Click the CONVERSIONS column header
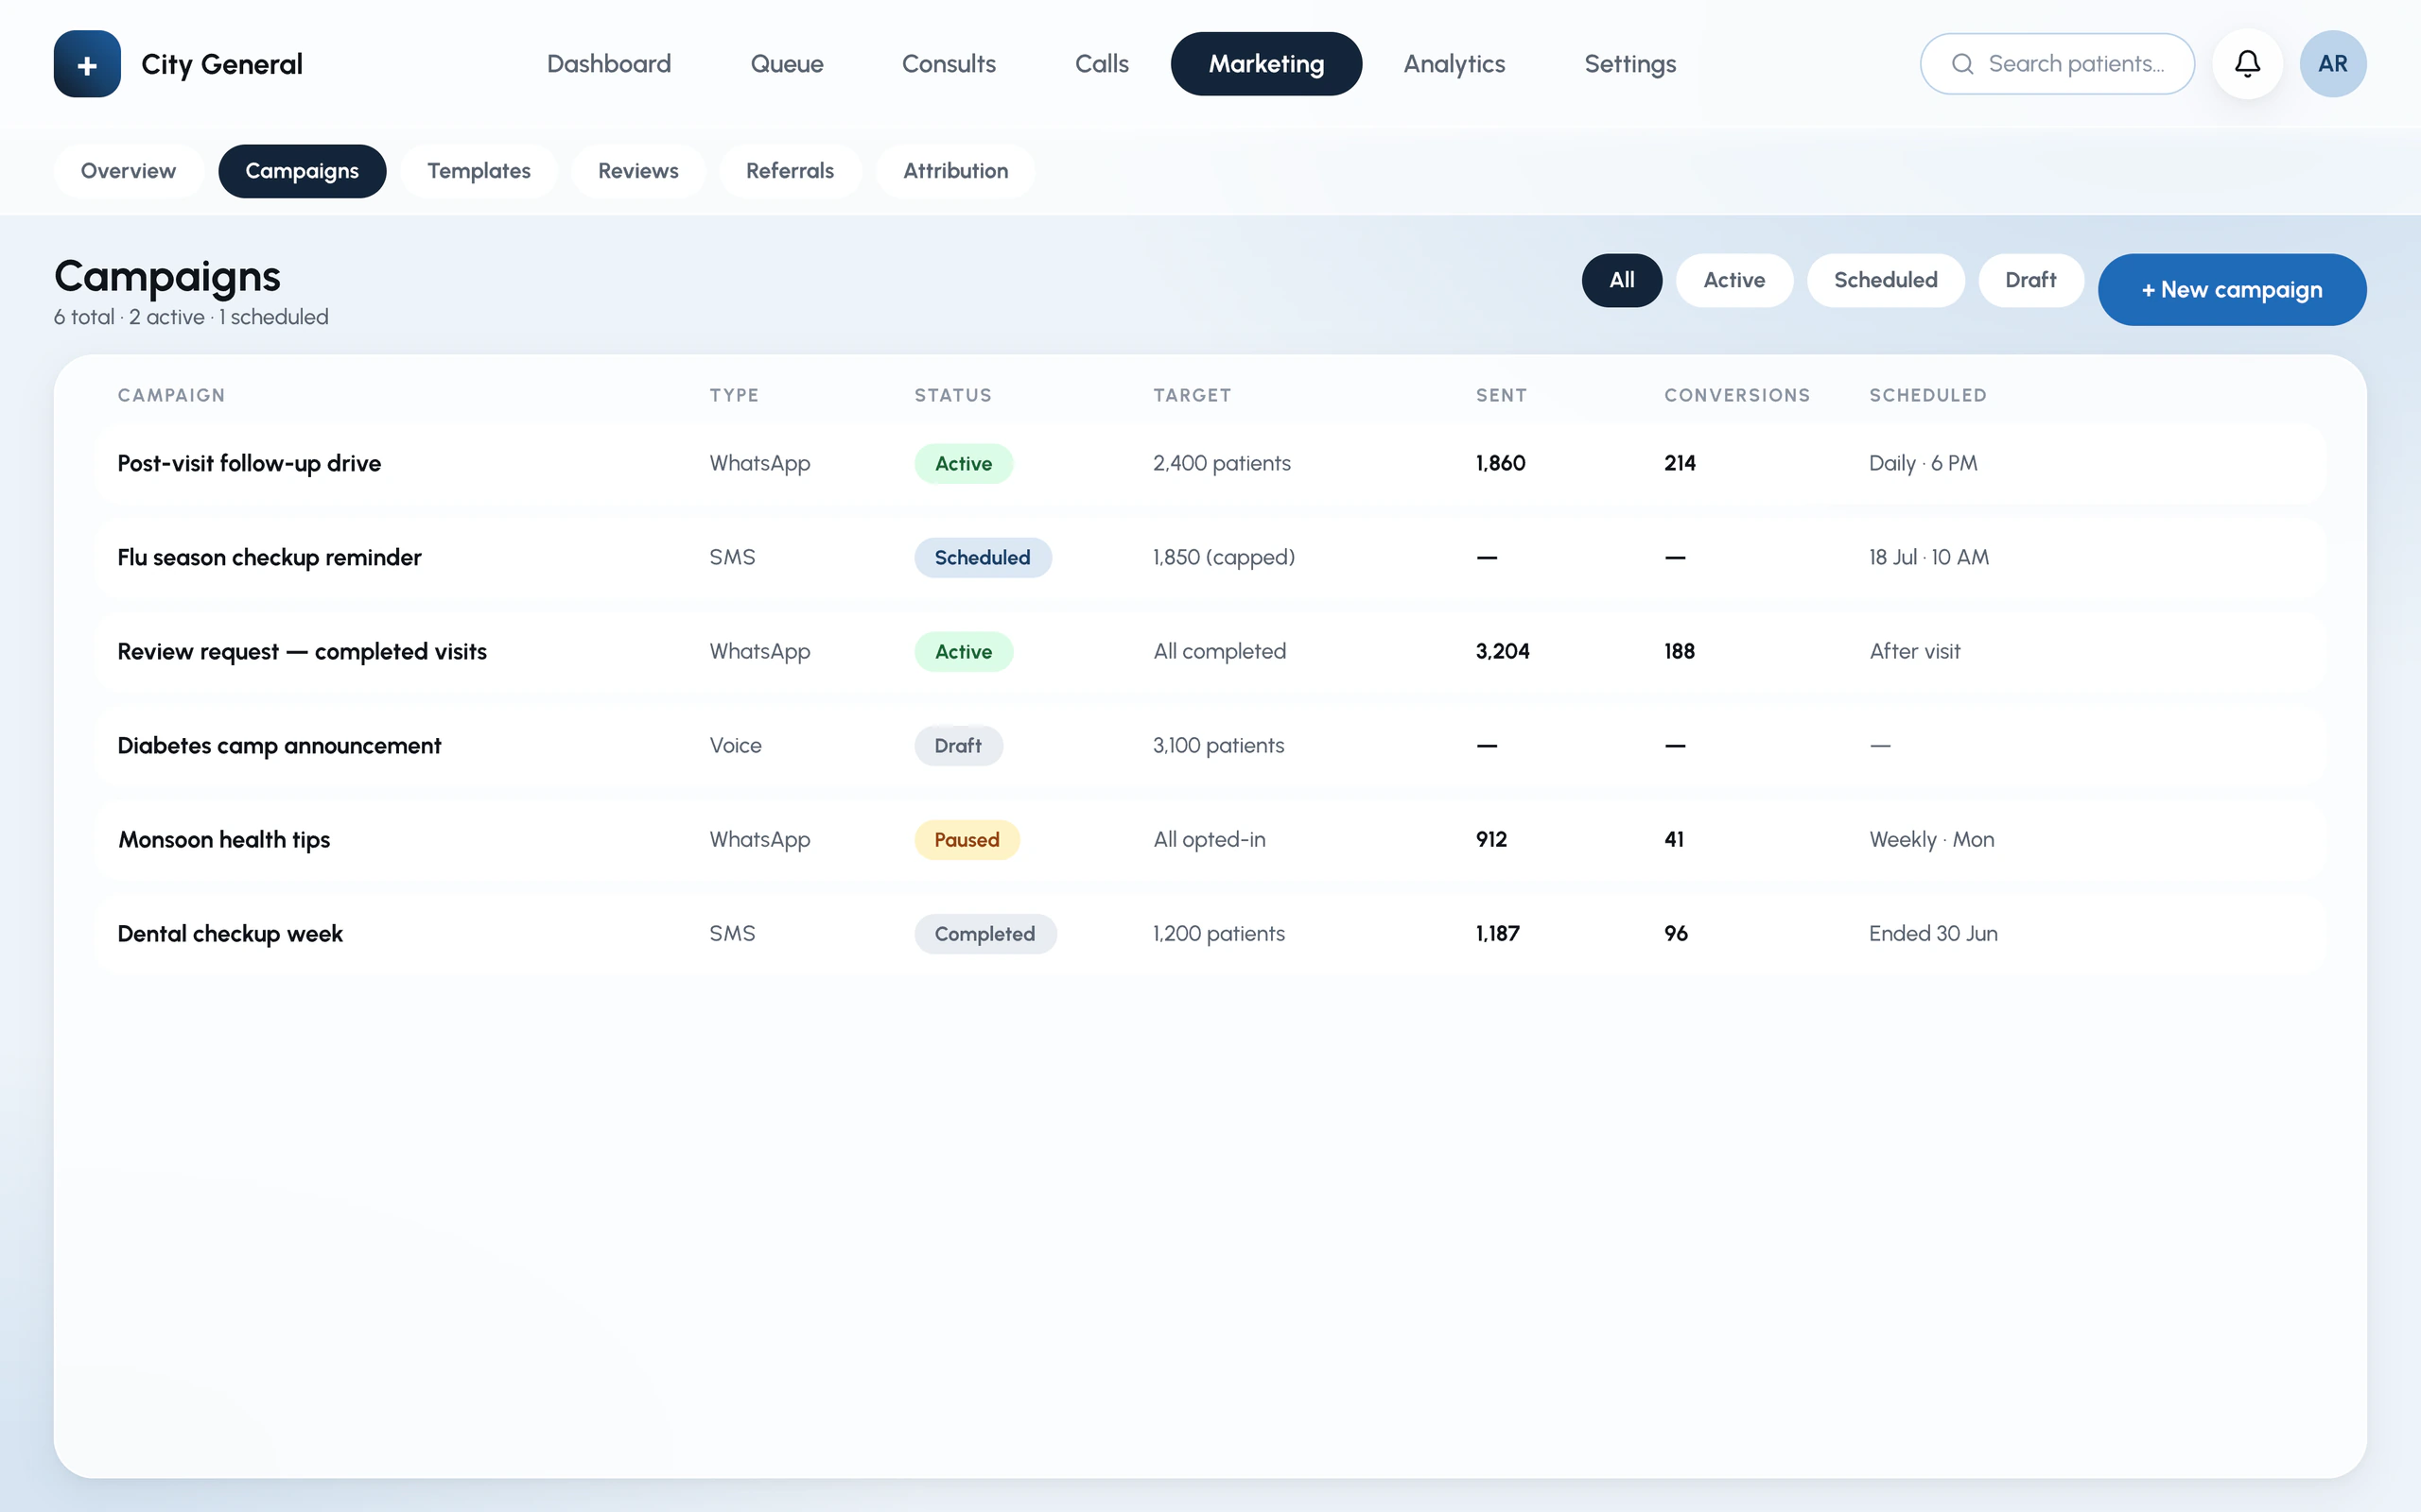The image size is (2421, 1512). (1736, 395)
